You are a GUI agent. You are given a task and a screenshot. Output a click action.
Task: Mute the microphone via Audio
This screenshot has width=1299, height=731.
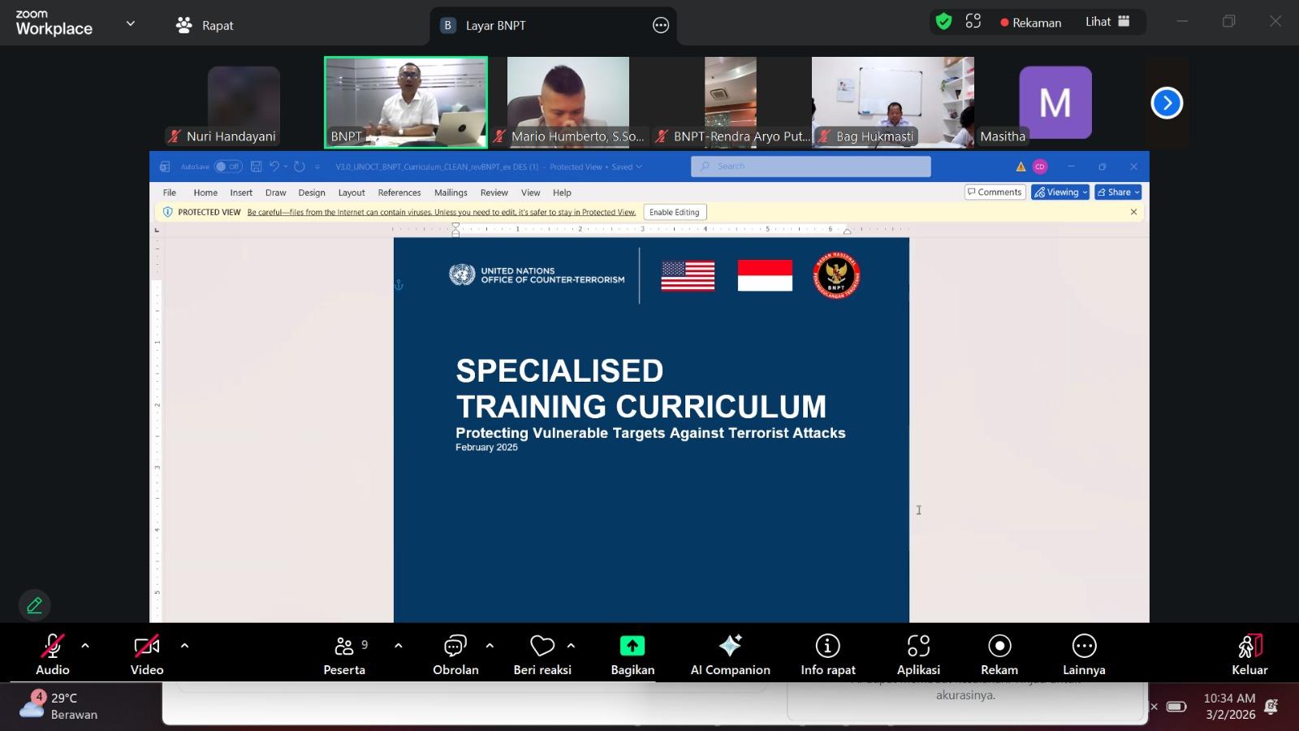click(x=52, y=646)
